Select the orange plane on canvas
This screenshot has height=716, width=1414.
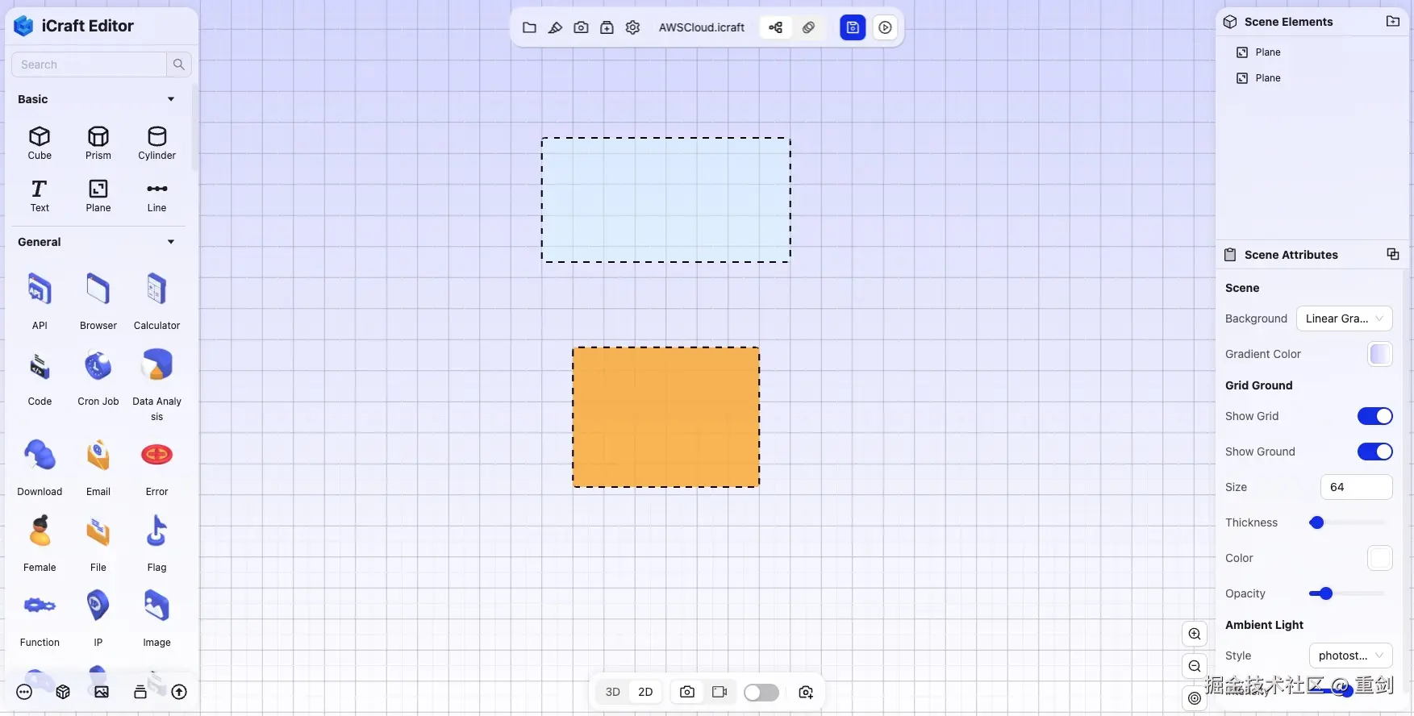[x=666, y=417]
